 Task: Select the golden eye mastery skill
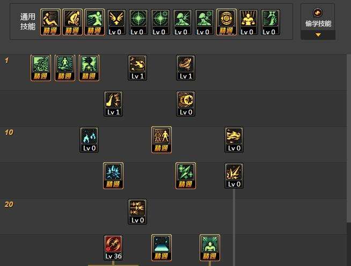coord(226,22)
